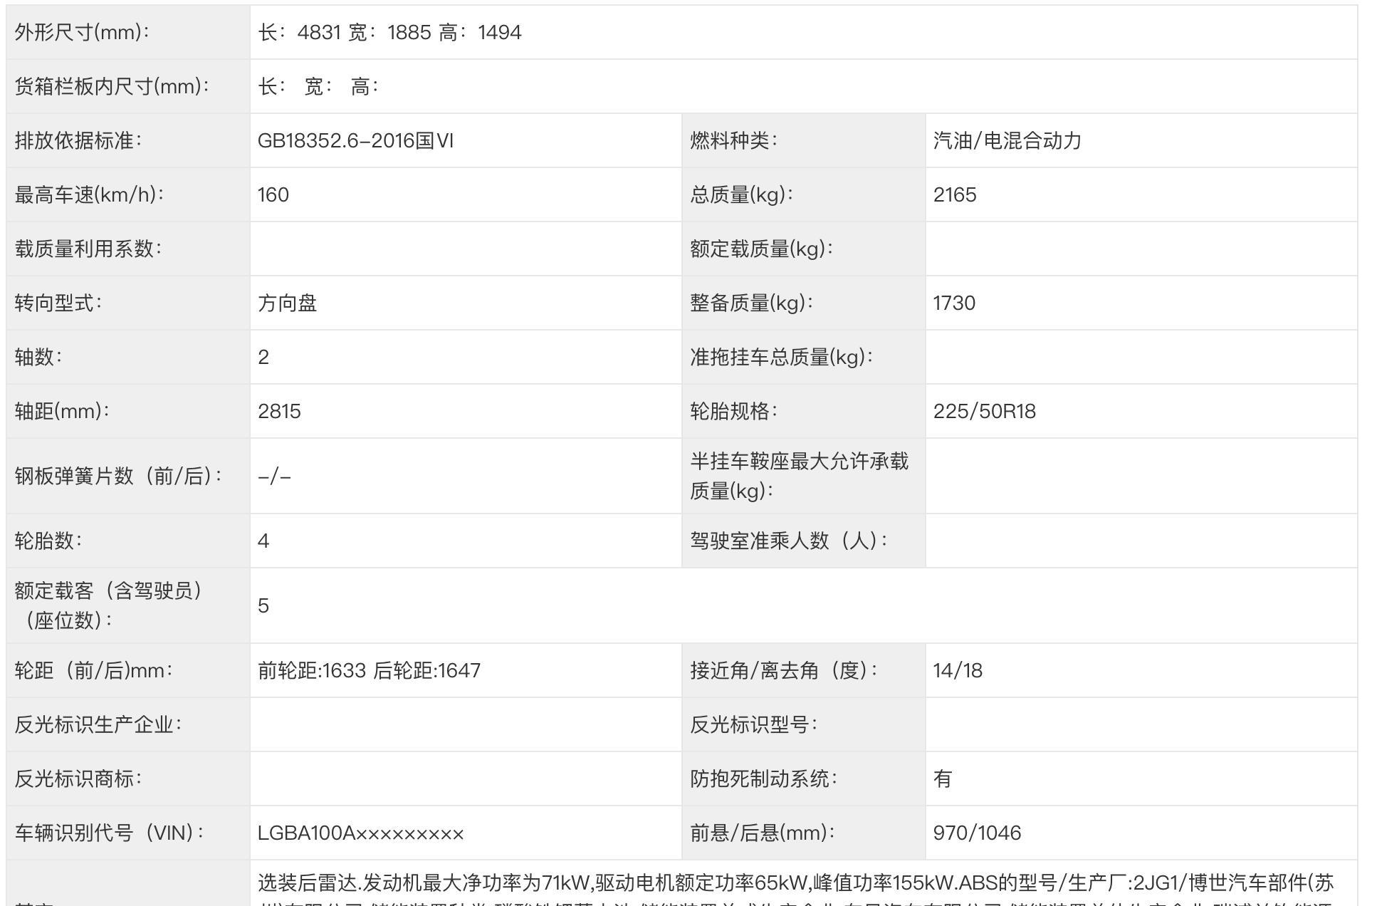Screen dimensions: 1377x906
Task: Click the 半挂车鞍座最大允许承载质量 label
Action: tap(799, 477)
